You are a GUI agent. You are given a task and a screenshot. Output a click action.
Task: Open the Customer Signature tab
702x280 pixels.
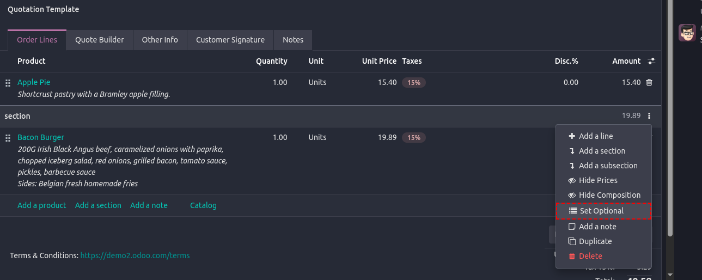pos(230,40)
